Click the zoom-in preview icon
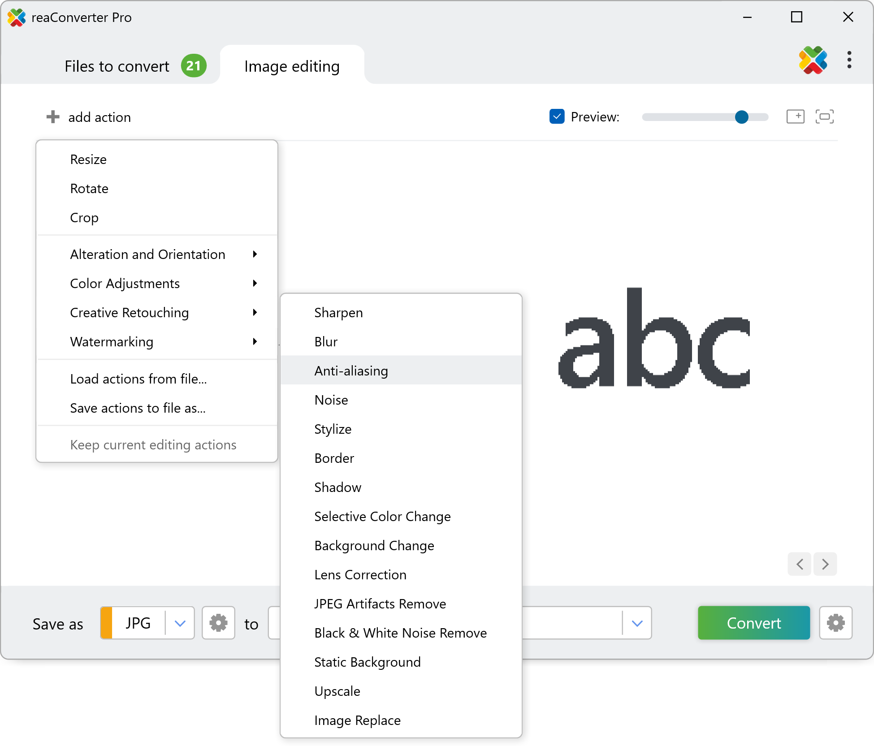874x746 pixels. (795, 116)
